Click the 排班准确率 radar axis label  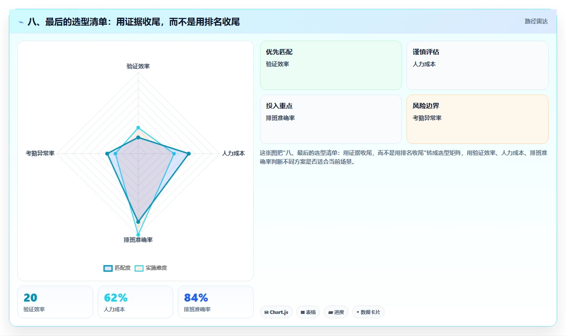(x=138, y=240)
